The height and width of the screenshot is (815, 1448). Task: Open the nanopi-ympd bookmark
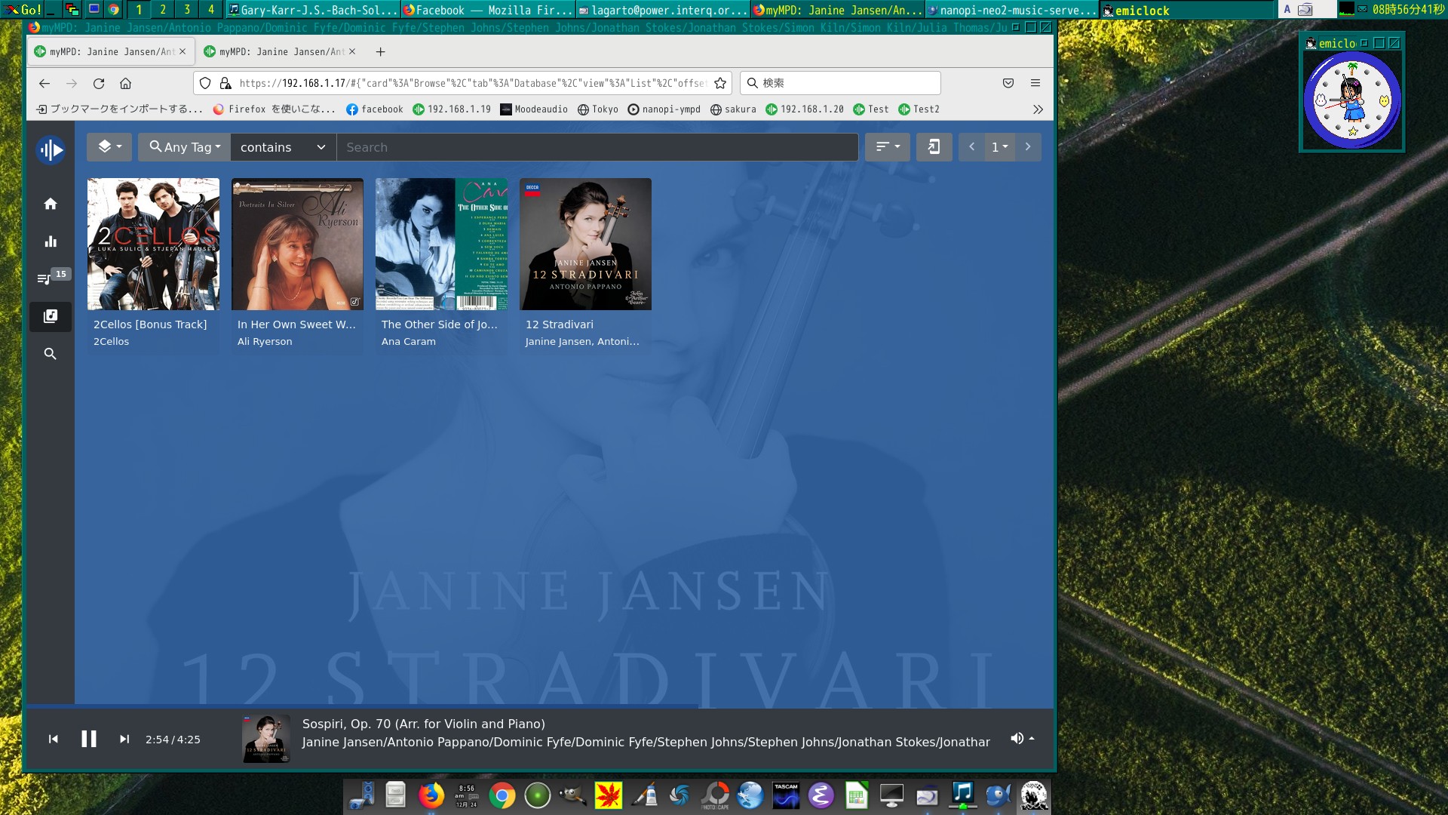point(664,109)
